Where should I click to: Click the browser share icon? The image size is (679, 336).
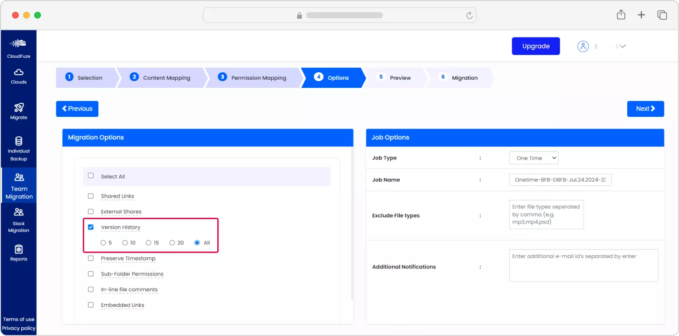[621, 15]
